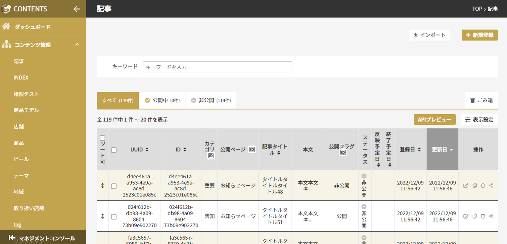Open INDEX in the sidebar
The width and height of the screenshot is (507, 244).
pyautogui.click(x=21, y=77)
